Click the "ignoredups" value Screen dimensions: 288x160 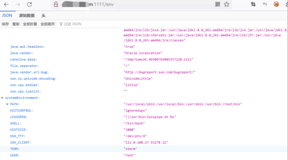click(135, 111)
